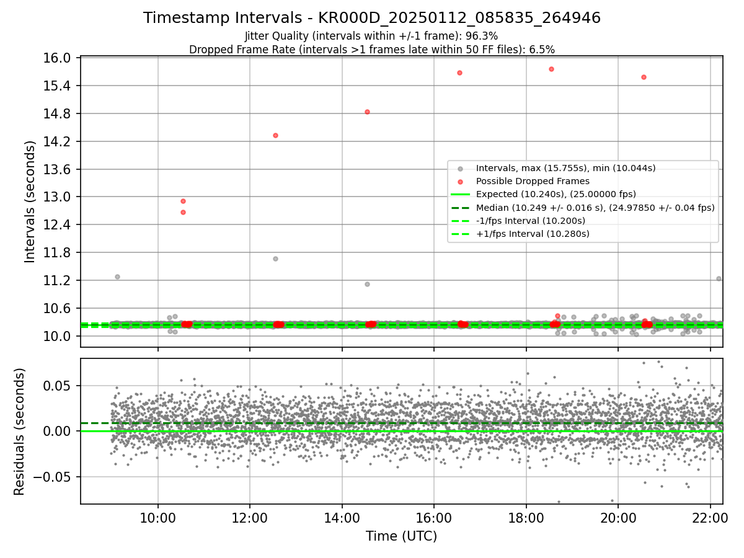Click the 'Residuals (seconds)' y-axis label

click(x=19, y=432)
